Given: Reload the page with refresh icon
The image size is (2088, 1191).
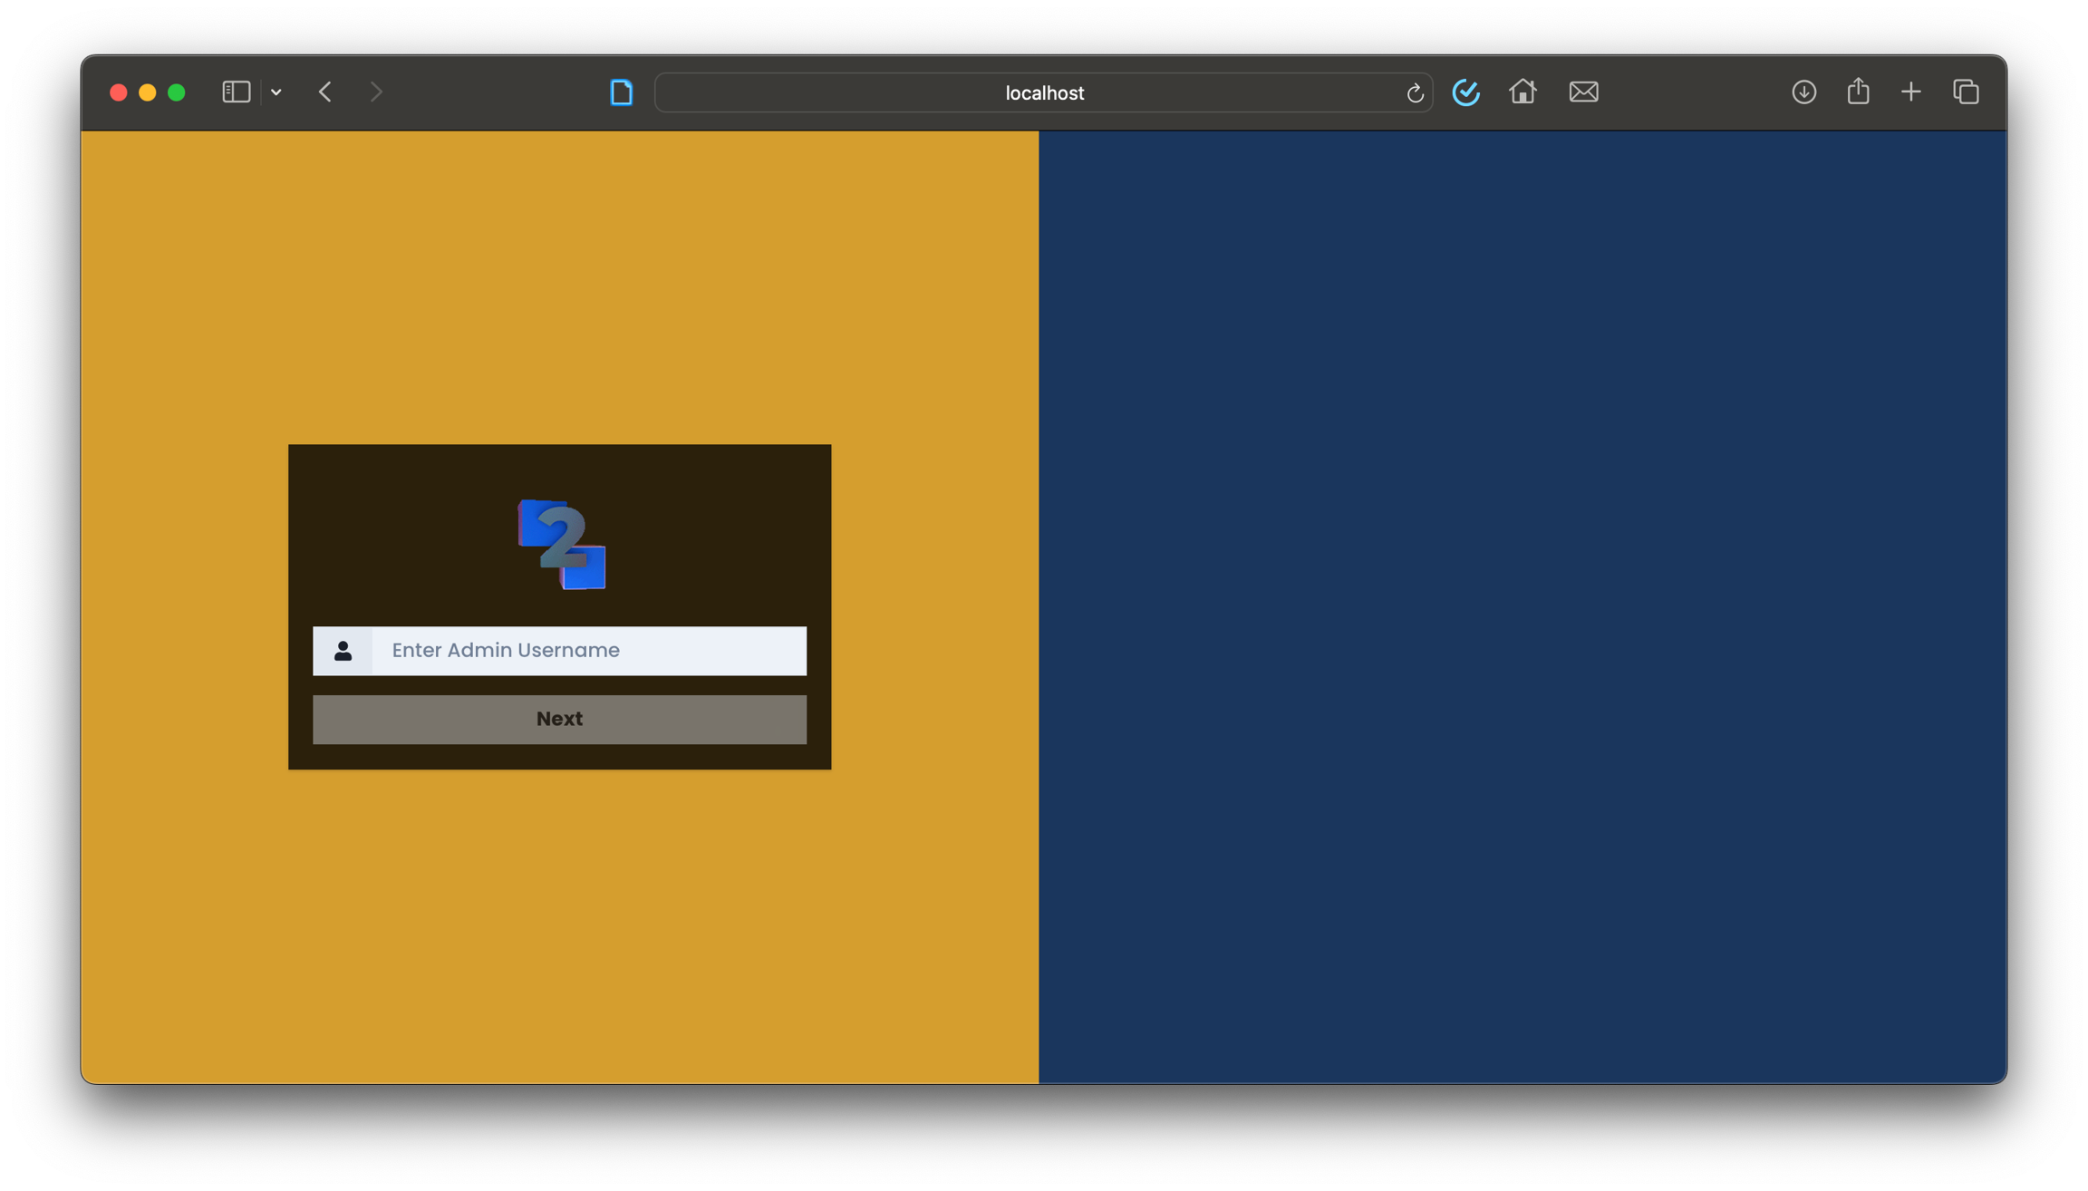Looking at the screenshot, I should pyautogui.click(x=1415, y=92).
